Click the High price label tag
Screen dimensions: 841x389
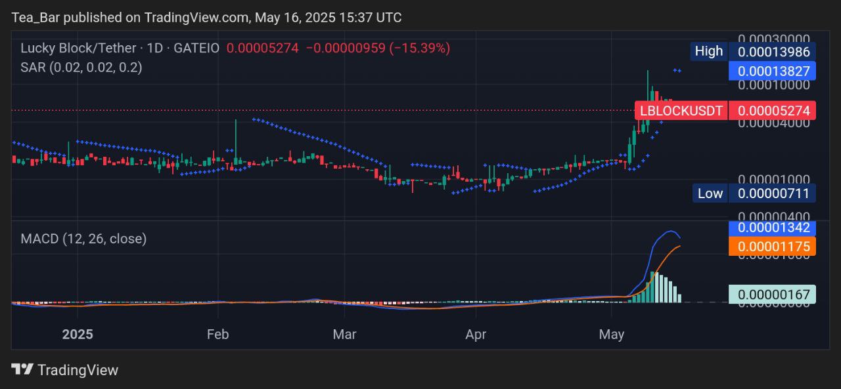(708, 51)
